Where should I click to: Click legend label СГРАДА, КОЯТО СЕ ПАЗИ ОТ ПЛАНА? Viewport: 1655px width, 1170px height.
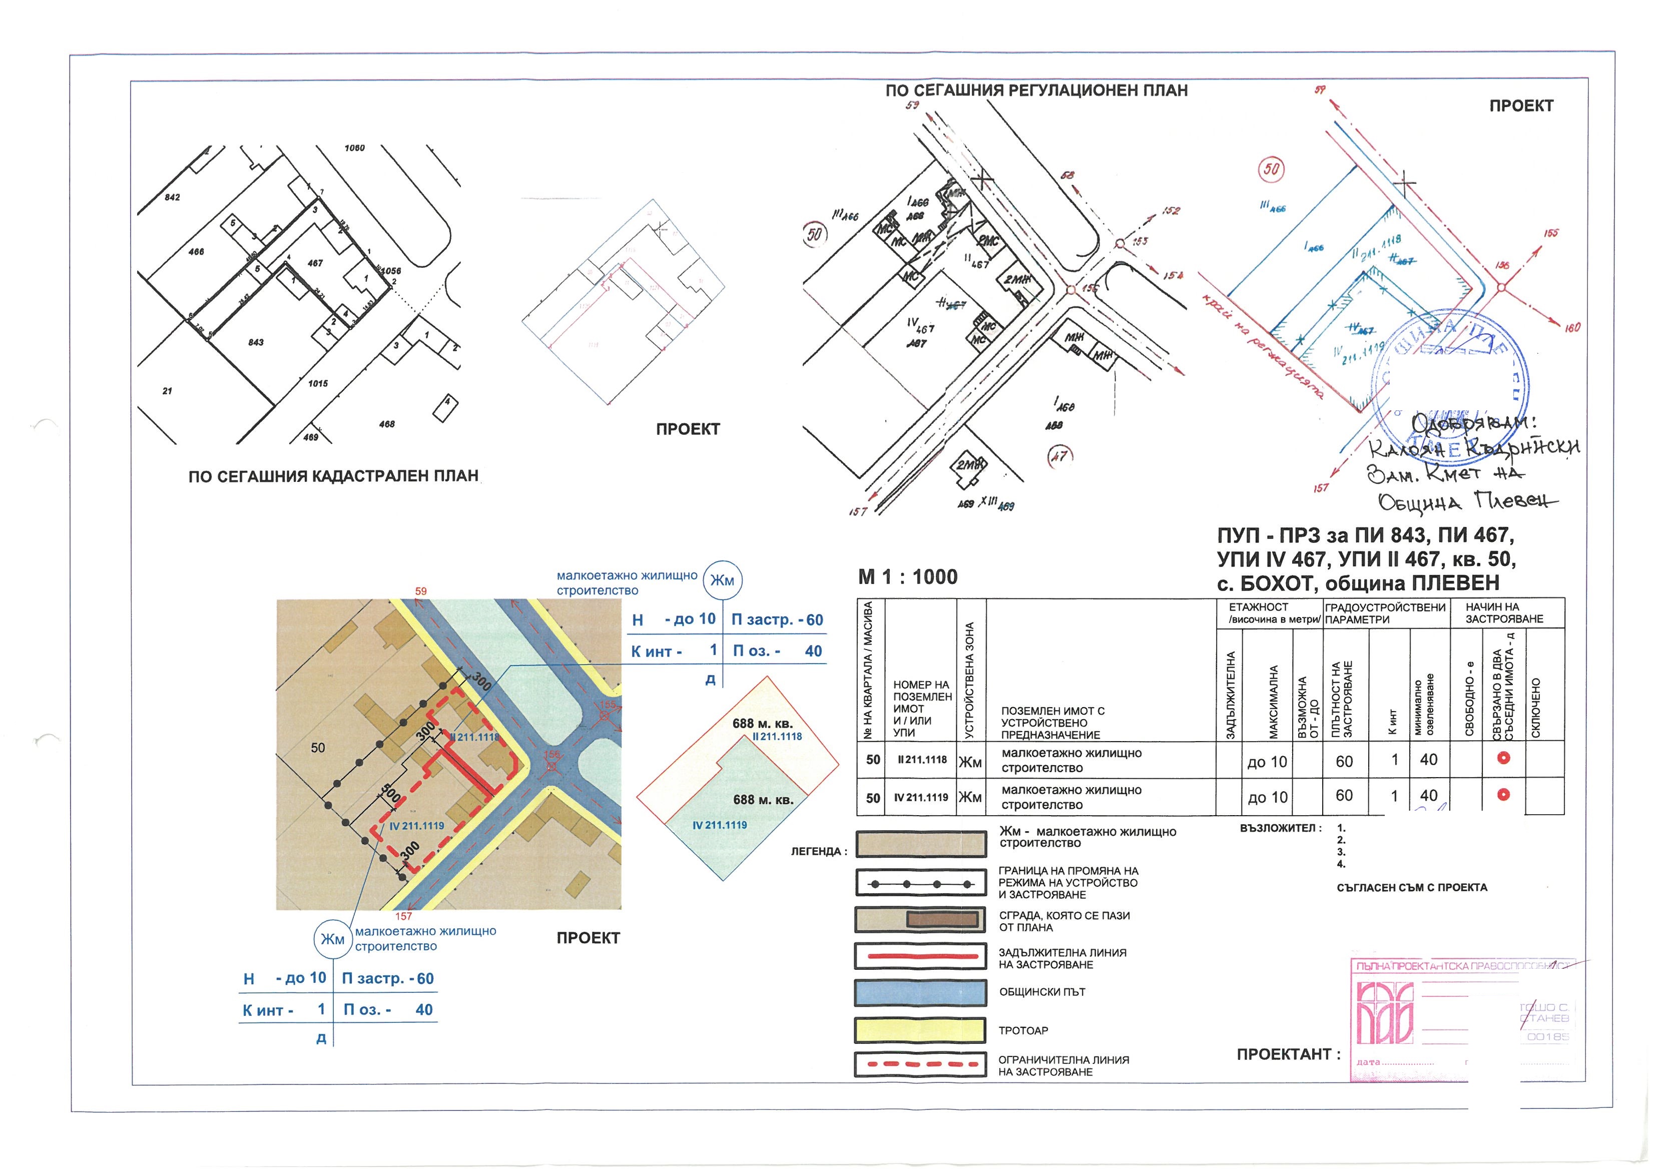coord(1064,922)
